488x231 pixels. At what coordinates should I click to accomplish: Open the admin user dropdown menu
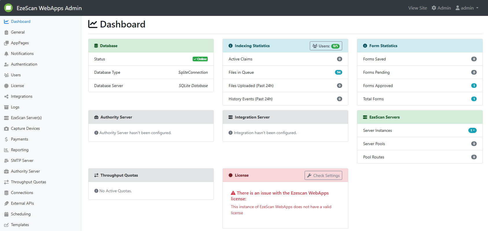click(x=467, y=8)
